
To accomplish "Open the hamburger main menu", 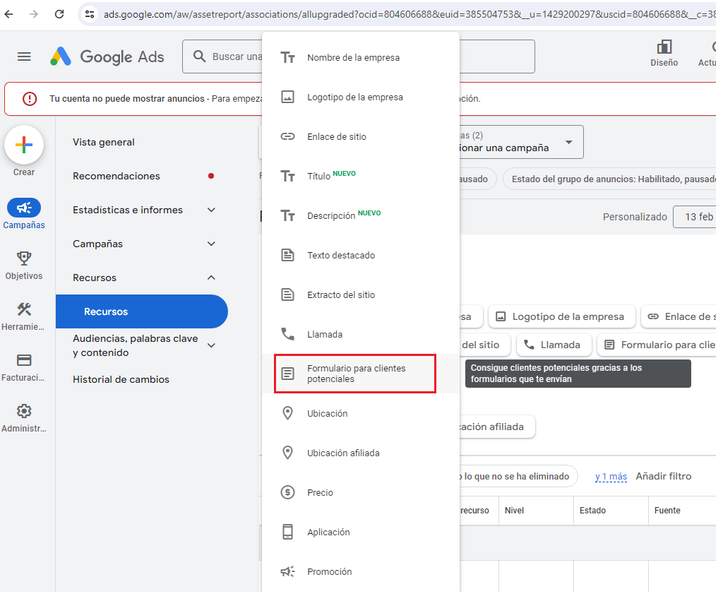I will click(x=24, y=56).
